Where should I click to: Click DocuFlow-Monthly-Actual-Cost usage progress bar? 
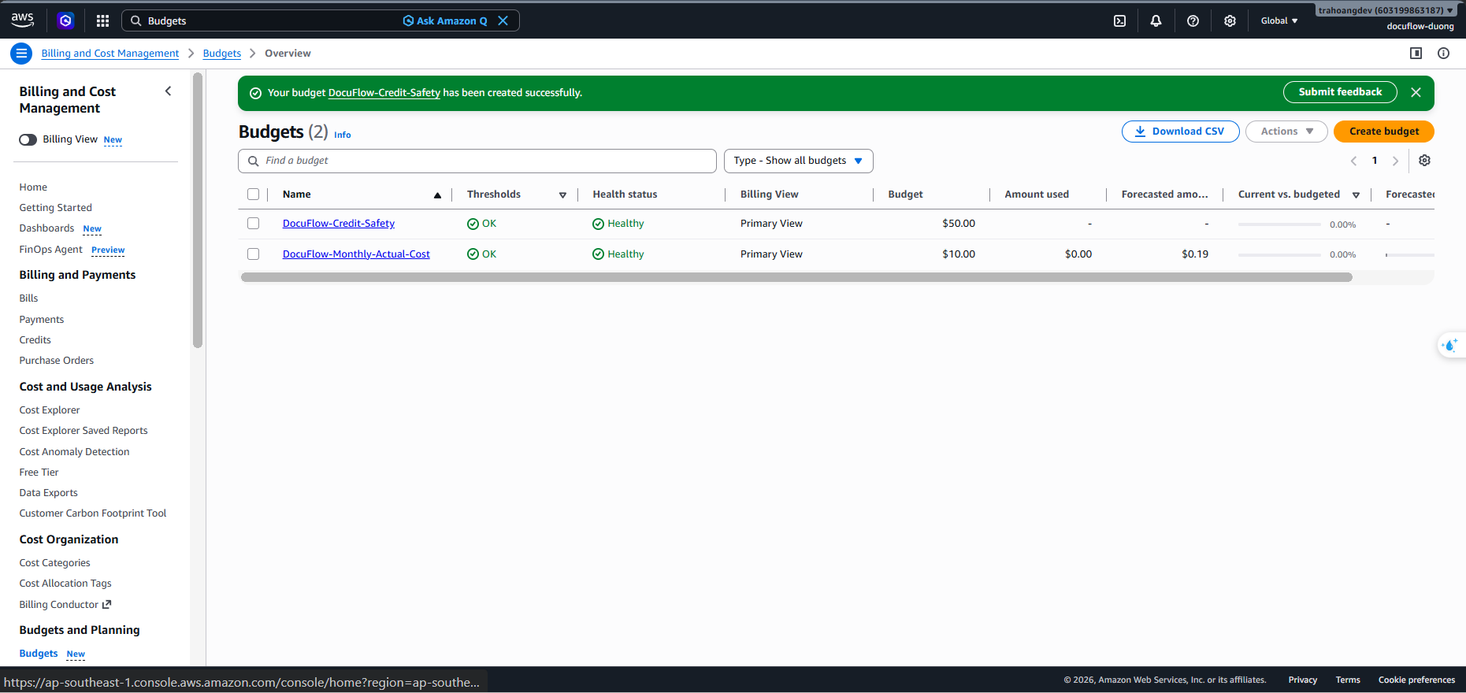[x=1279, y=255]
